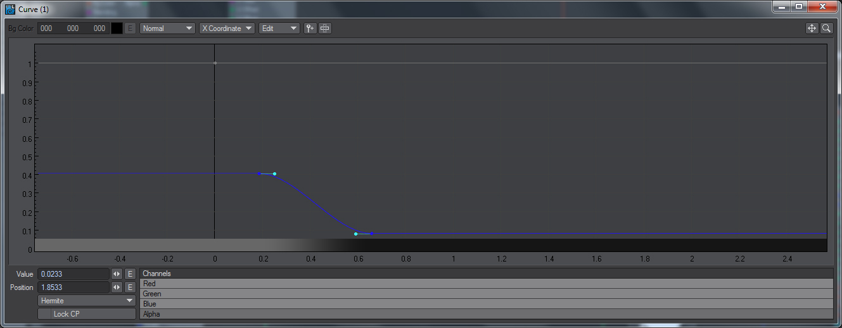The image size is (842, 328).
Task: Choose the Alpha channel in the list
Action: click(486, 314)
